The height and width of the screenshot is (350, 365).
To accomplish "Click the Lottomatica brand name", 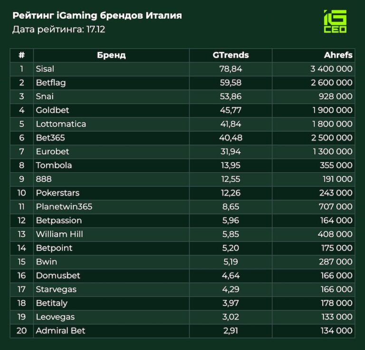I will 61,124.
